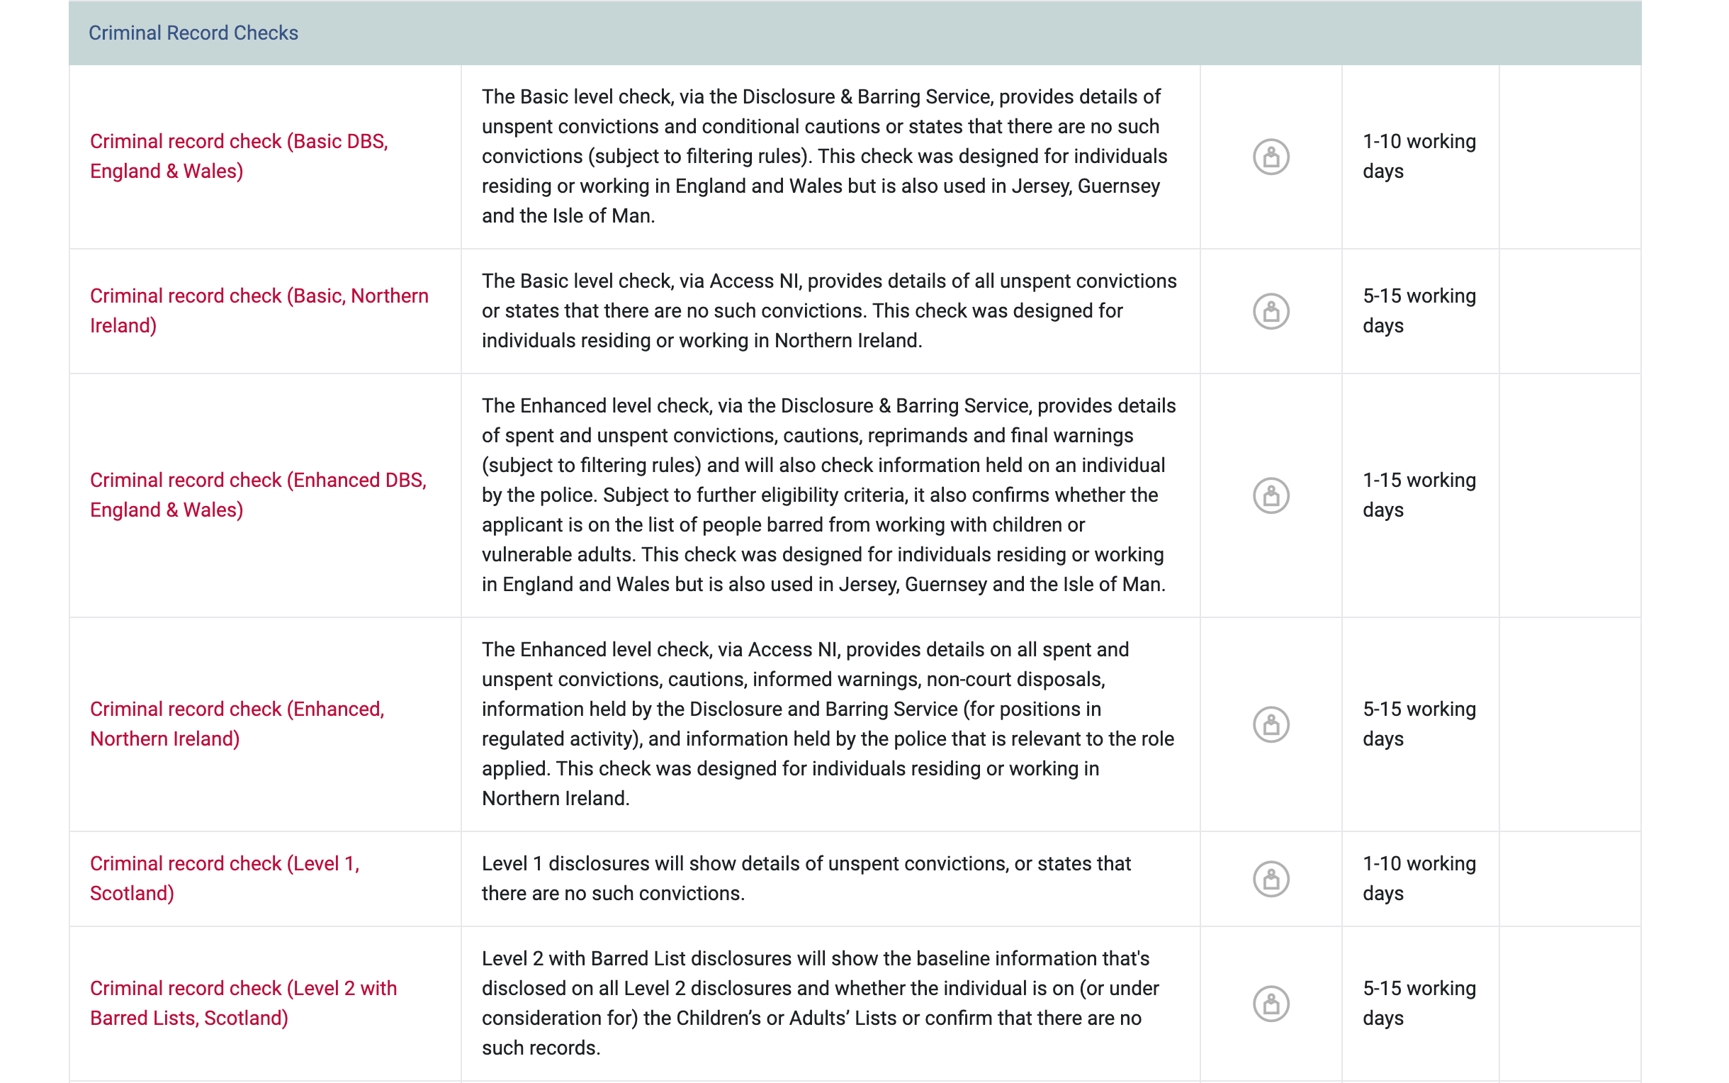Open Criminal record check (Basic DBS, England & Wales)

point(239,156)
